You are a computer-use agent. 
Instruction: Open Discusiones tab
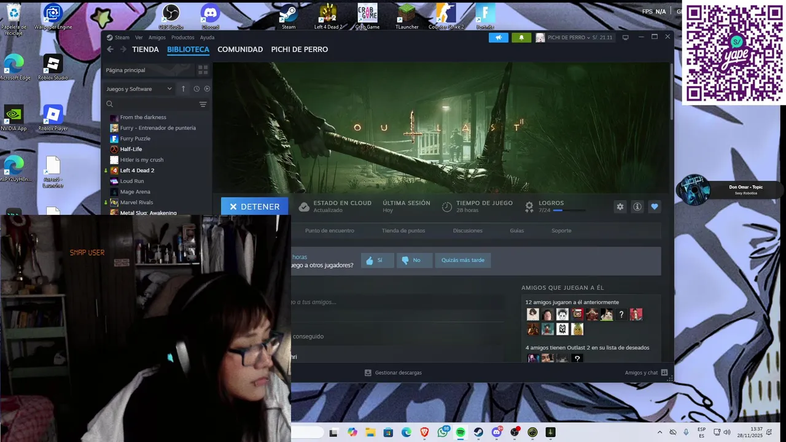(x=468, y=231)
